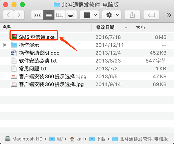The image size is (174, 144).
Task: Open the 下载 folder in path bar
Action: [97, 139]
